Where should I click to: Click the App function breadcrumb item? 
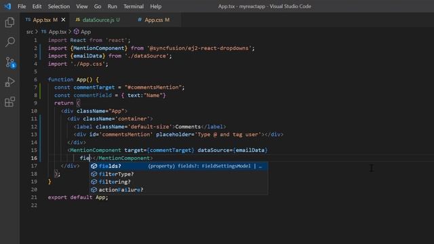point(85,32)
